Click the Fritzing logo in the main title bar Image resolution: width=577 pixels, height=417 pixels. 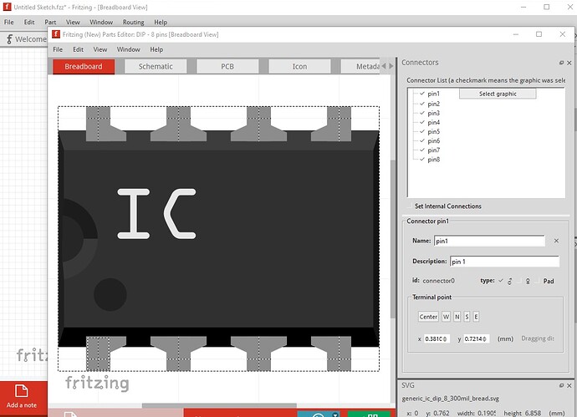click(x=7, y=7)
